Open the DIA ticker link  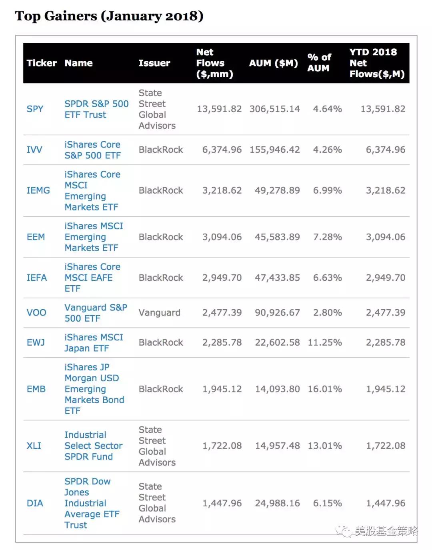pos(35,503)
